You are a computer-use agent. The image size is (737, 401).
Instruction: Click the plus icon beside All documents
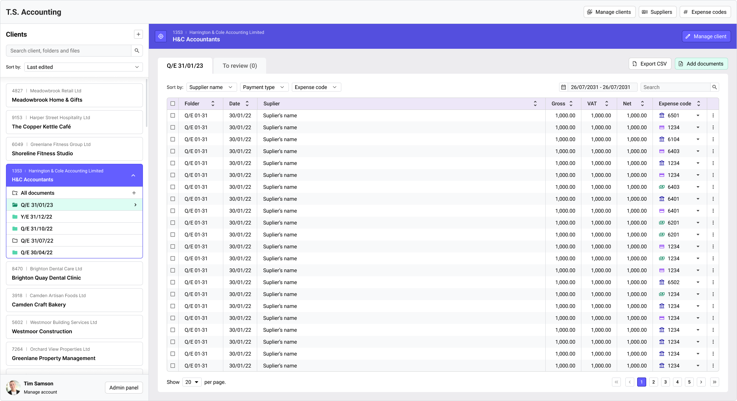(134, 193)
